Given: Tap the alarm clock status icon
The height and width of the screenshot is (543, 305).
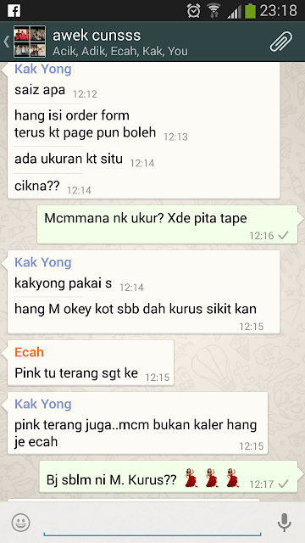Looking at the screenshot, I should (x=194, y=10).
